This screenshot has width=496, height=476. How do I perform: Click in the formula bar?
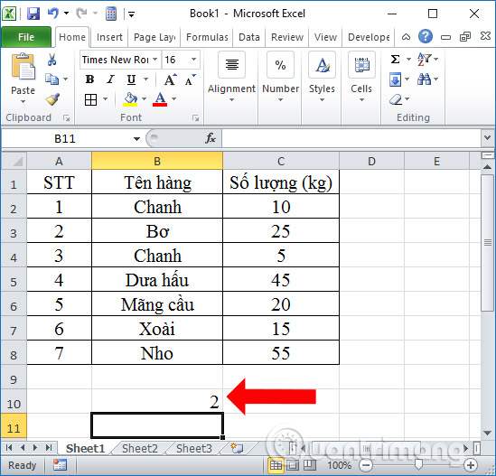[351, 138]
